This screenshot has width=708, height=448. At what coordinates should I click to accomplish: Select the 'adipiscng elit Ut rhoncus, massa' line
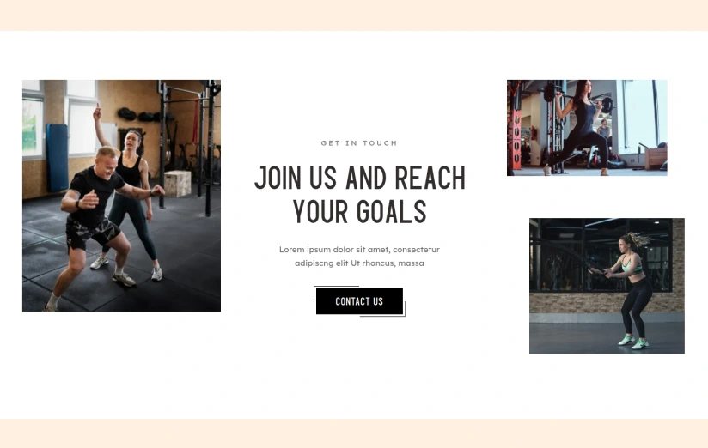click(359, 263)
